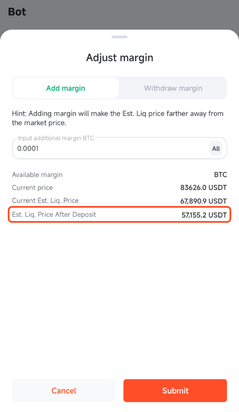This screenshot has height=412, width=239.
Task: Select the Available margin BTC value
Action: click(221, 175)
